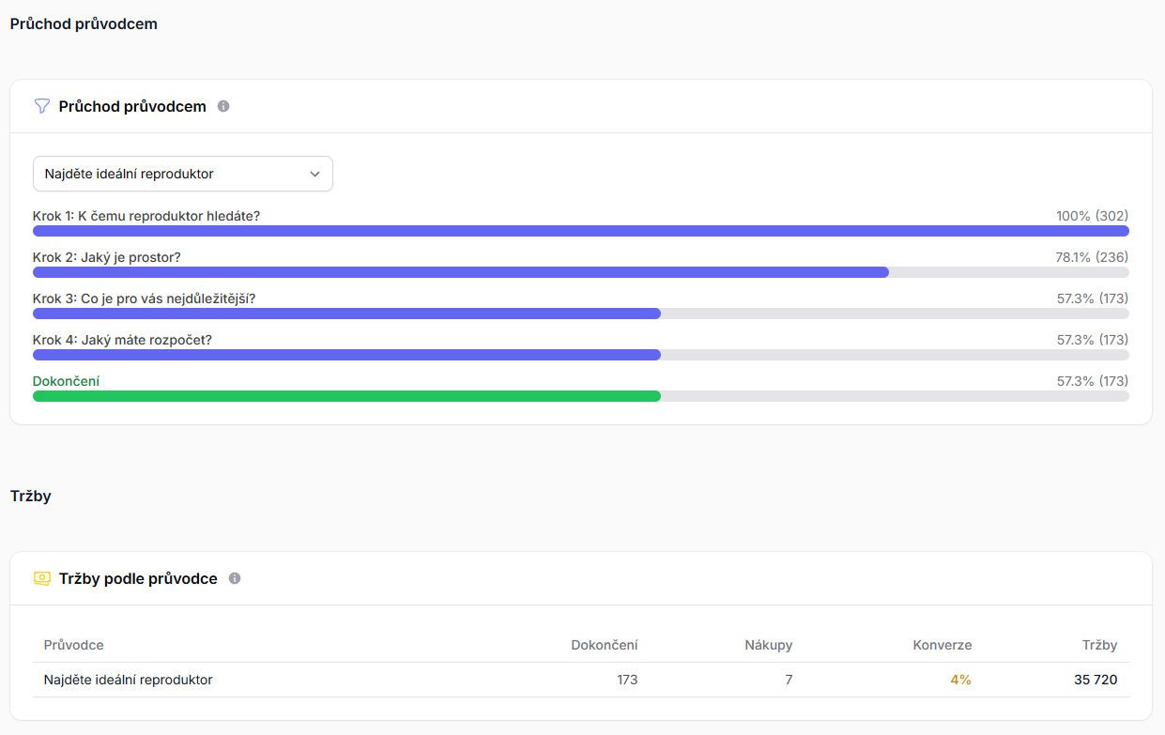Click the Krok 2 Jaký je prostor progress bar

(581, 272)
